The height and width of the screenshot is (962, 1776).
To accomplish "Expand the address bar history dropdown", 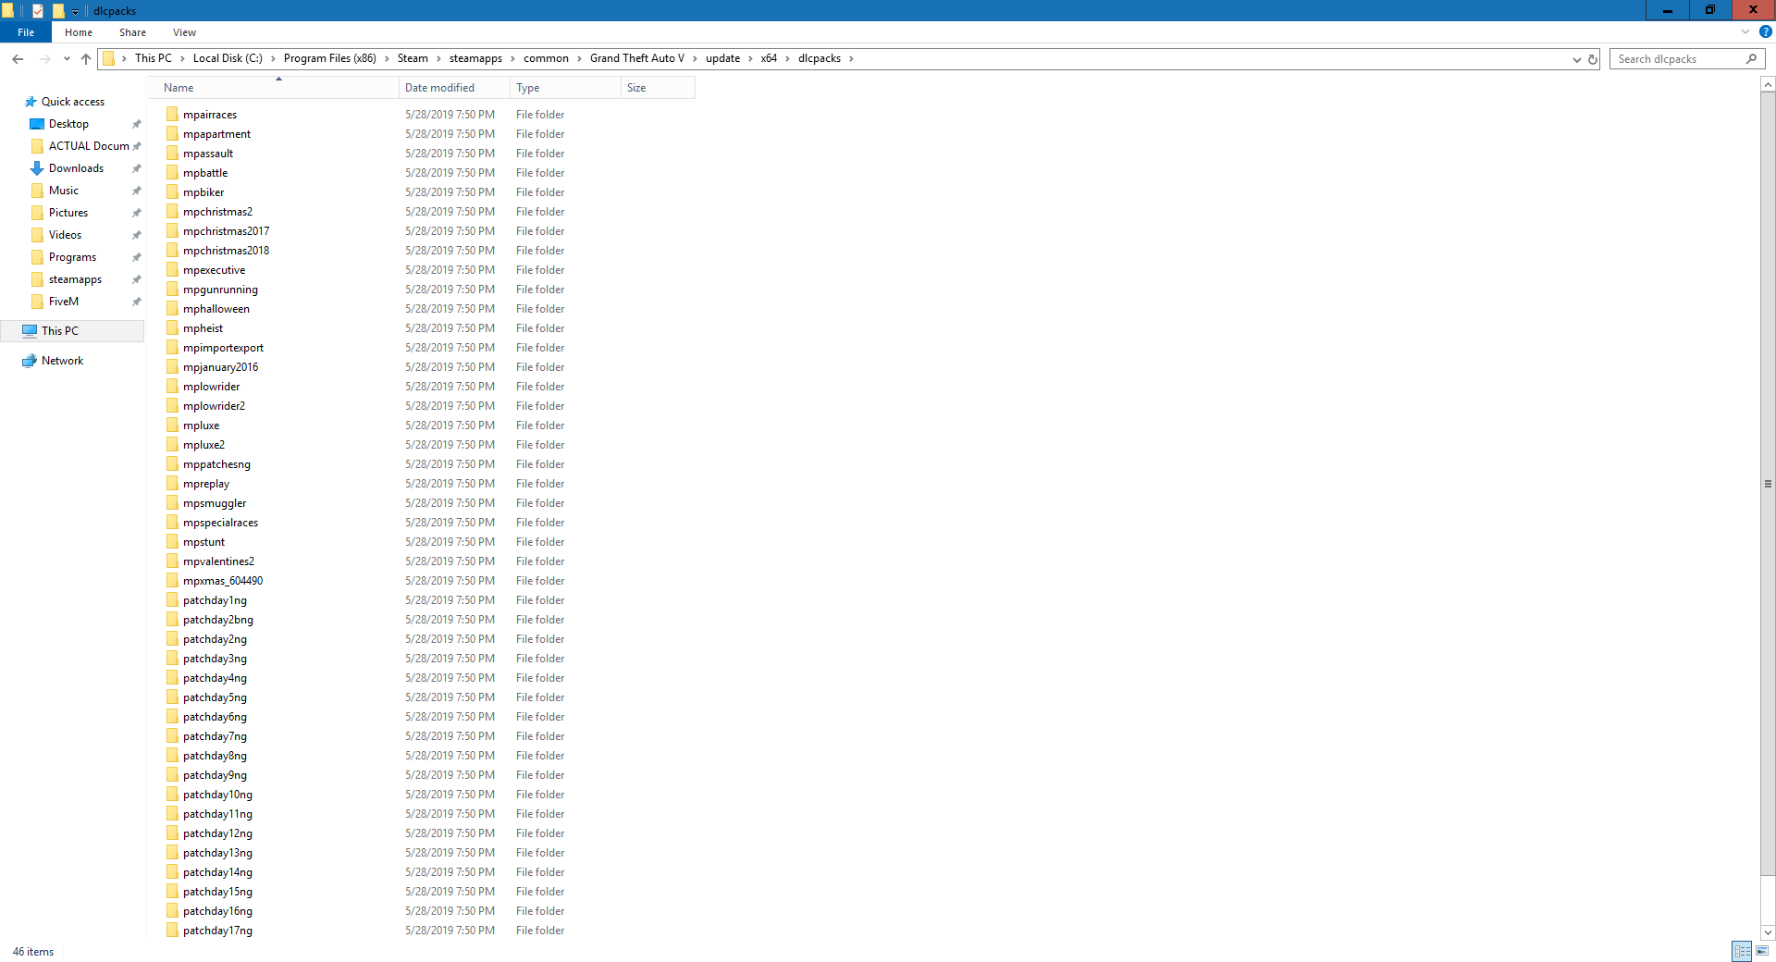I will [x=1576, y=59].
